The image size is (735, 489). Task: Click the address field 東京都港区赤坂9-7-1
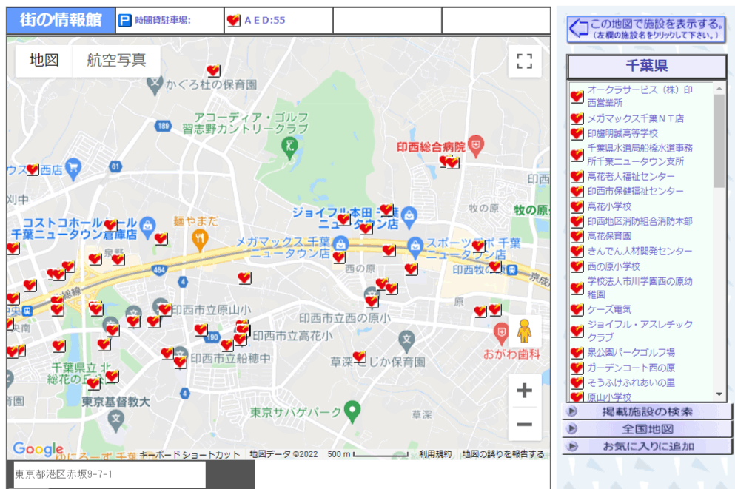point(110,474)
